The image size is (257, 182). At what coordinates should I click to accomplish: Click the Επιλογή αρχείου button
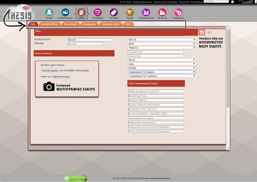(x=50, y=70)
